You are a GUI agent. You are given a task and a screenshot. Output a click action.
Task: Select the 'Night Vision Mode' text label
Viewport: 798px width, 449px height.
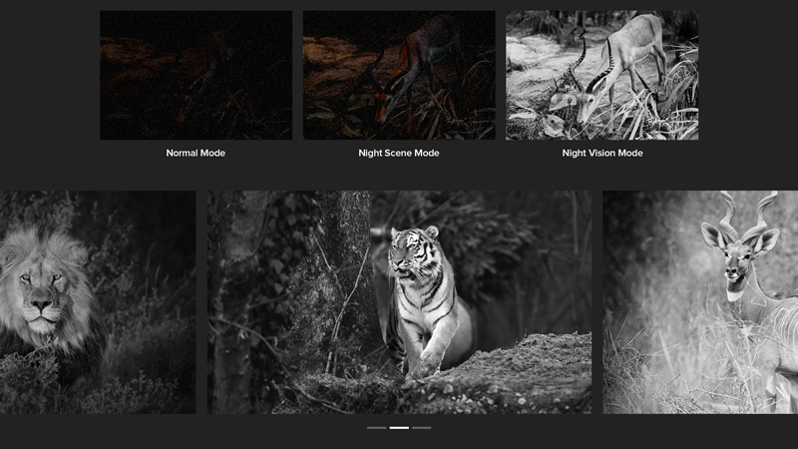(x=601, y=154)
